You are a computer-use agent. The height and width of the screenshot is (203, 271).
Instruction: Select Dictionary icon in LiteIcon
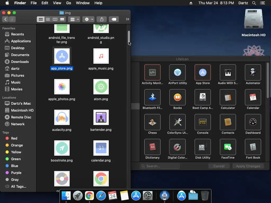pos(152,147)
